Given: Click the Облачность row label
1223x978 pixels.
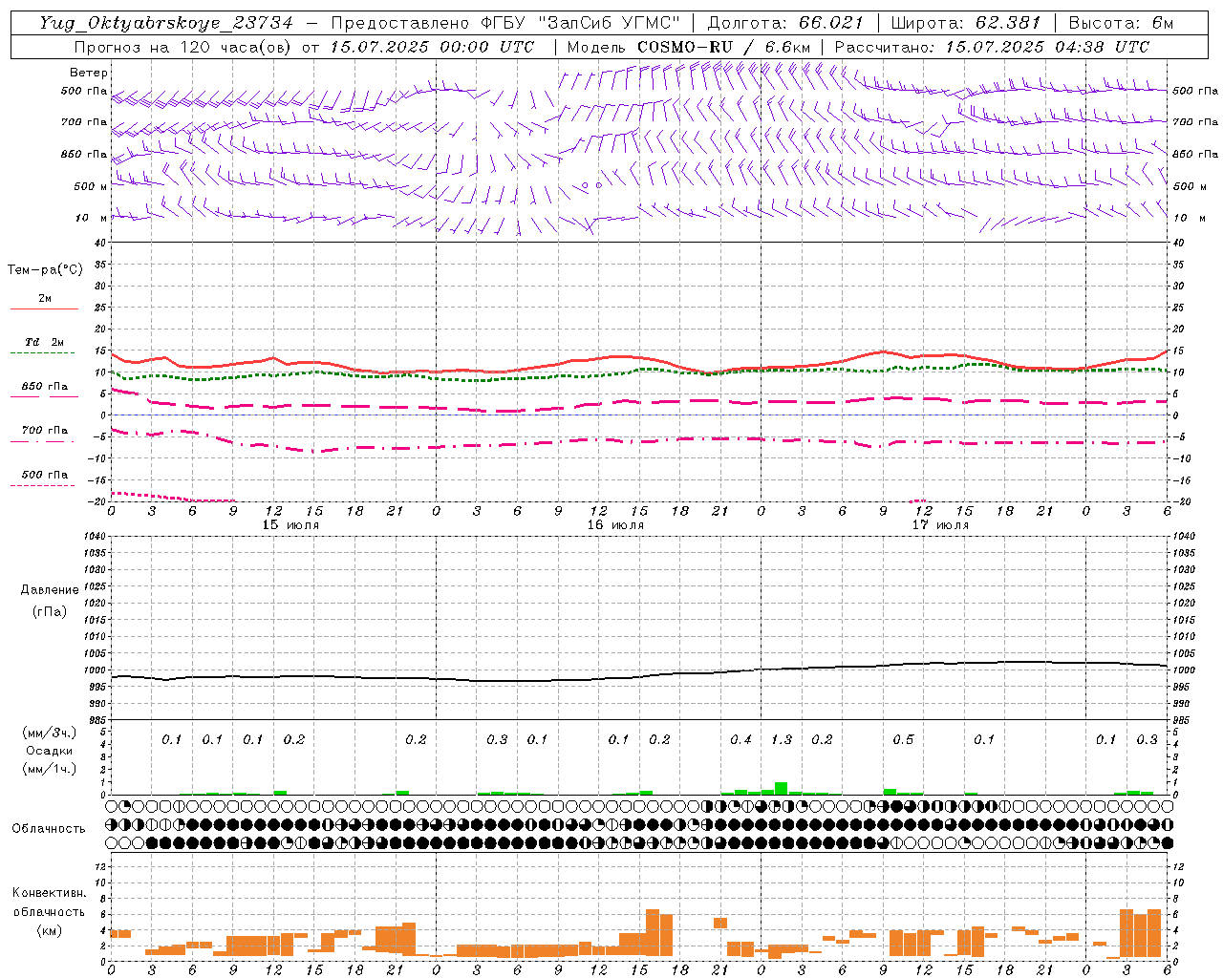Looking at the screenshot, I should [x=49, y=828].
